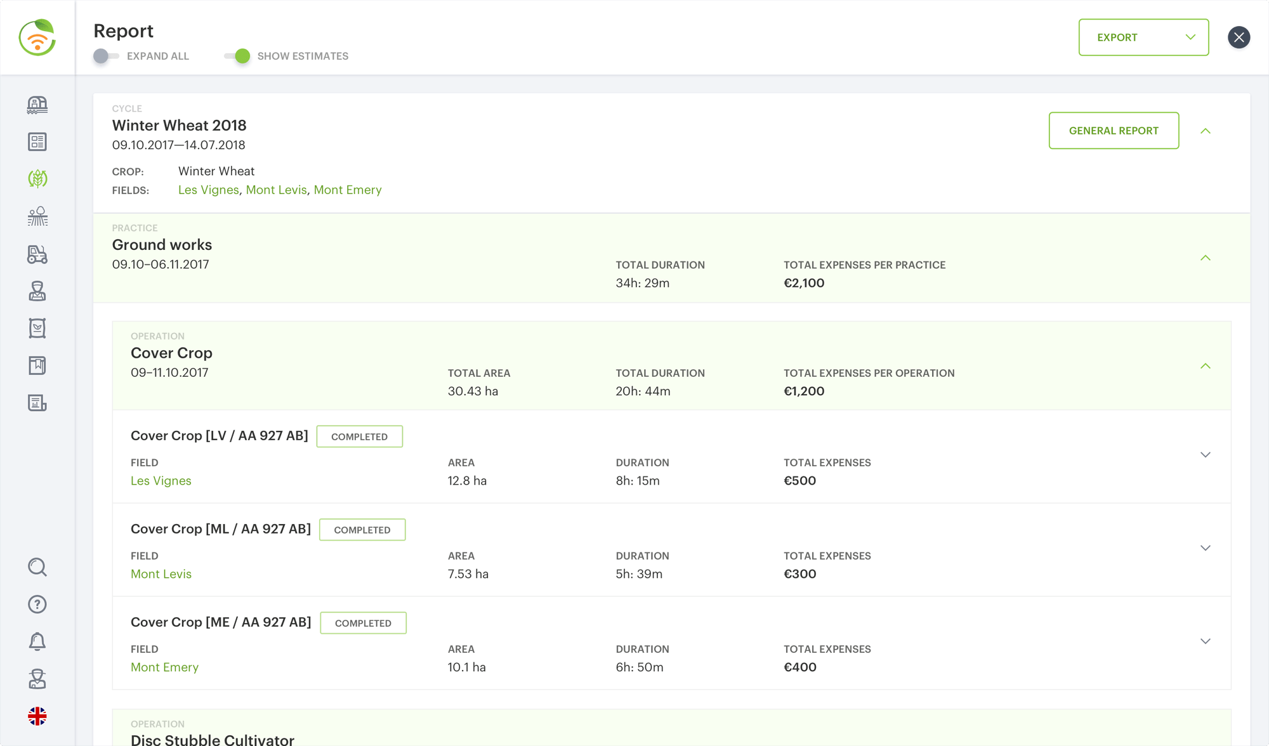
Task: Click the search magnifier icon
Action: (37, 567)
